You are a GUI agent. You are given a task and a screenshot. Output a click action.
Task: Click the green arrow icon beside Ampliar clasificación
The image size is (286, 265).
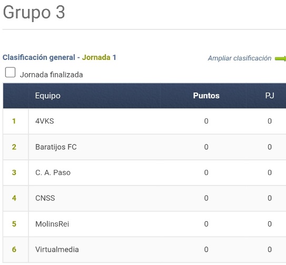[281, 59]
